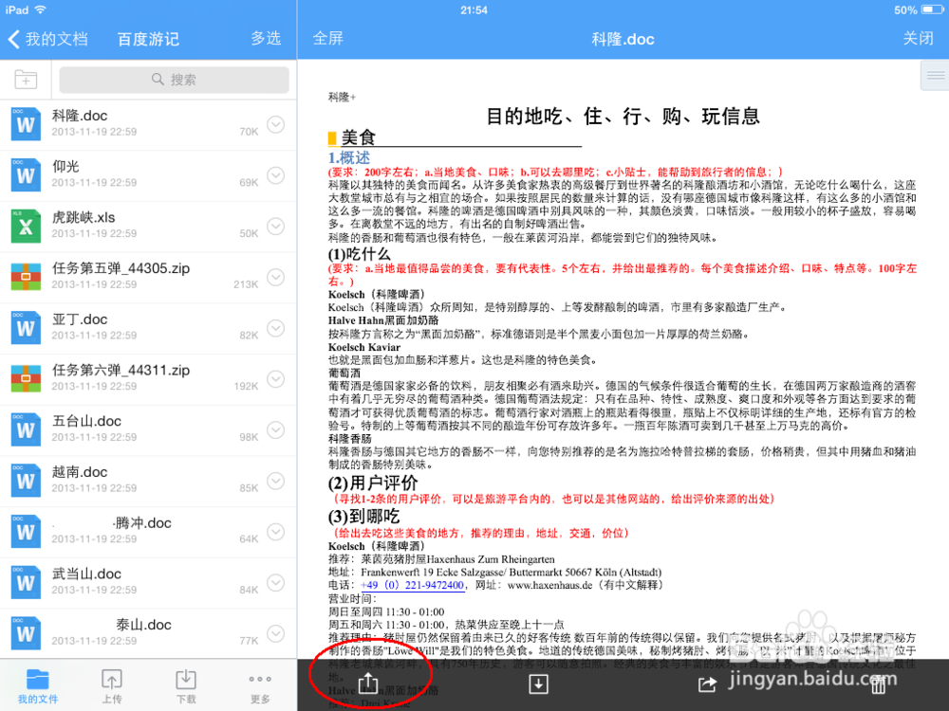Image resolution: width=949 pixels, height=711 pixels.
Task: Expand options for 武当山.doc
Action: pyautogui.click(x=276, y=582)
